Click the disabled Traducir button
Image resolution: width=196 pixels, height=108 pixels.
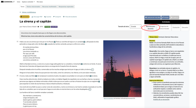174,17
